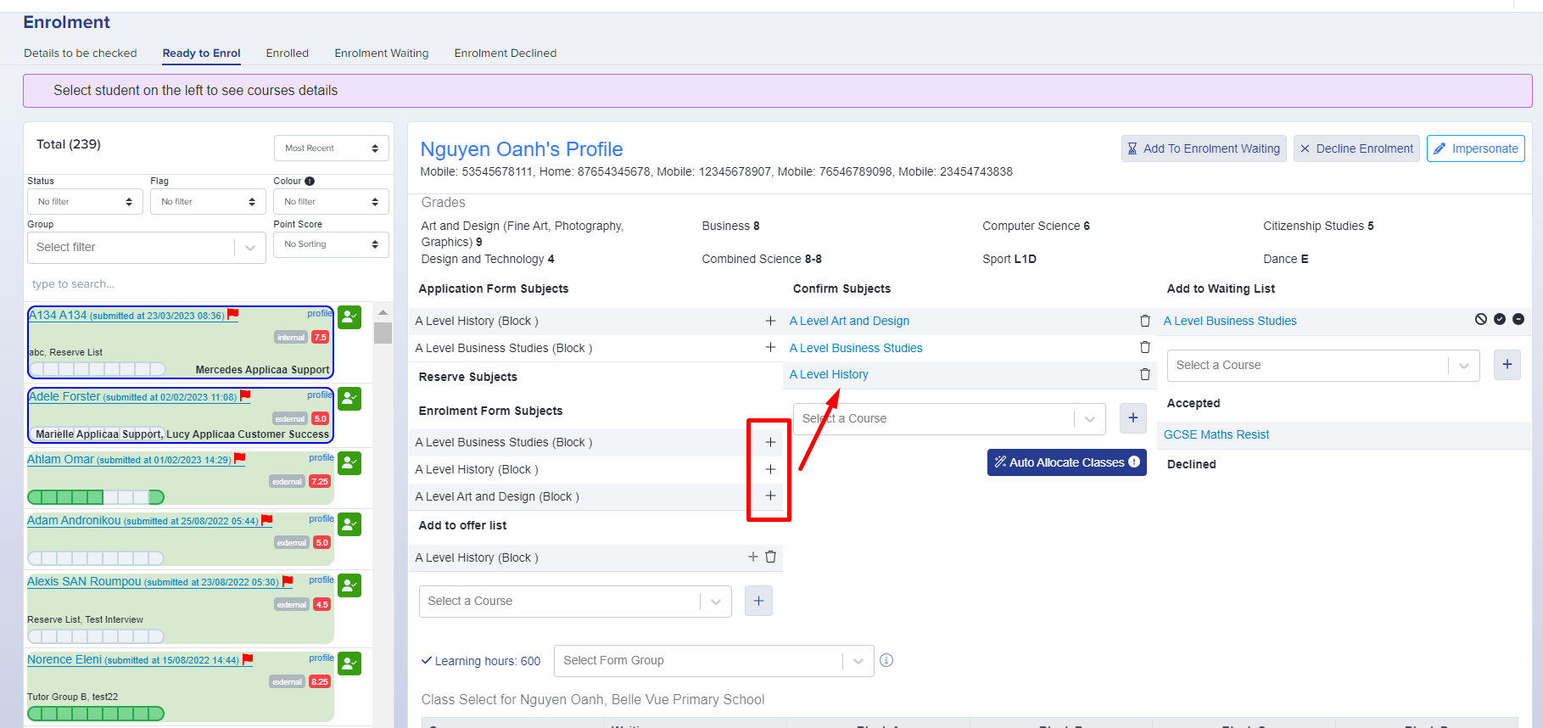Switch to Ready to Enrol tab
The height and width of the screenshot is (728, 1543).
pos(202,53)
